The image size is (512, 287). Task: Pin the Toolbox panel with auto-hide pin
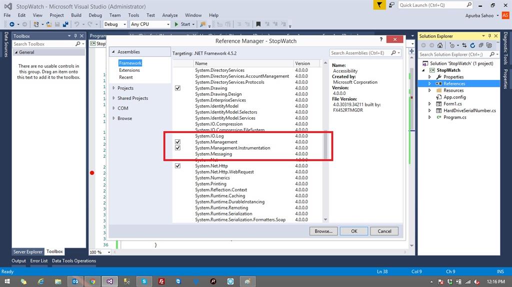tap(75, 36)
